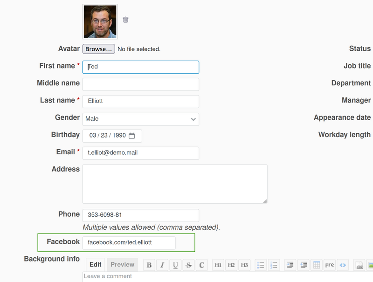The height and width of the screenshot is (282, 373).
Task: Click the trash icon to delete avatar
Action: tap(125, 20)
